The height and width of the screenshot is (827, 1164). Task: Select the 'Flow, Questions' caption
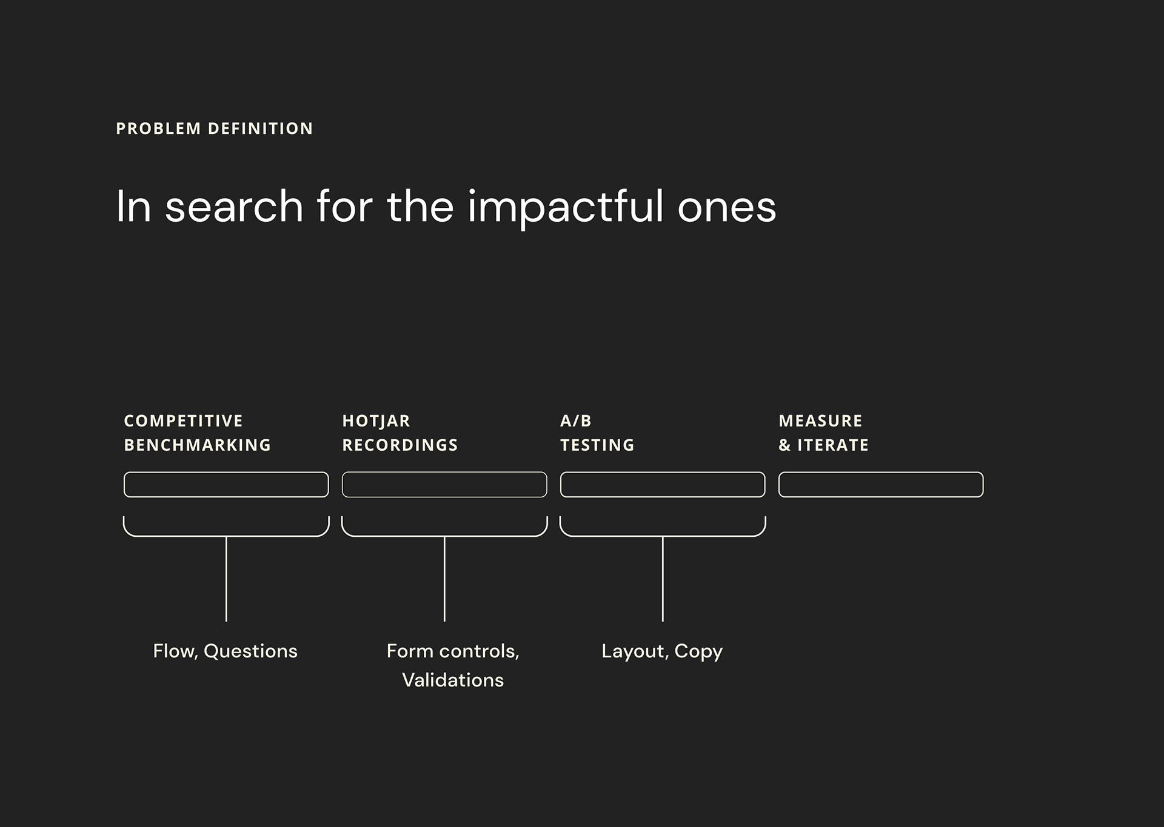coord(225,651)
